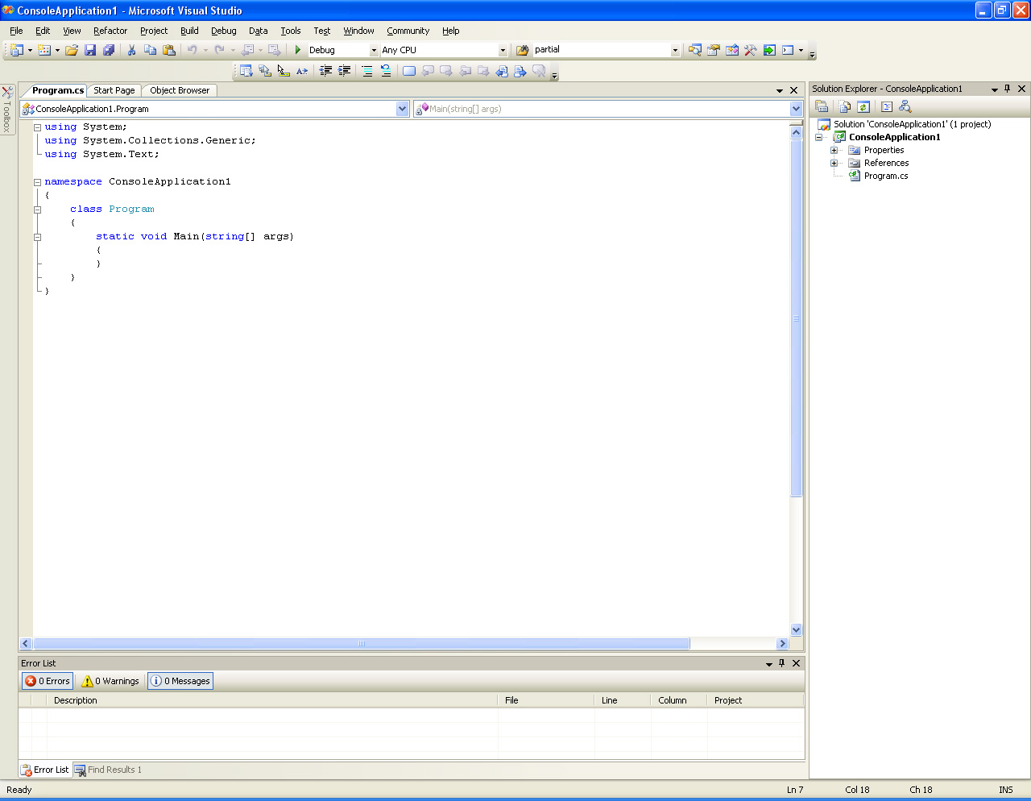The height and width of the screenshot is (801, 1031).
Task: Click the New Project toolbar icon
Action: pos(16,50)
